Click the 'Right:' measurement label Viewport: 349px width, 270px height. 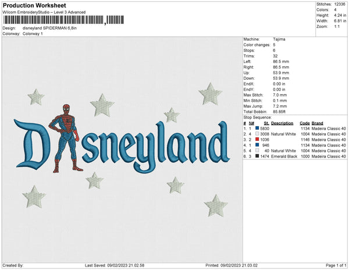point(248,67)
